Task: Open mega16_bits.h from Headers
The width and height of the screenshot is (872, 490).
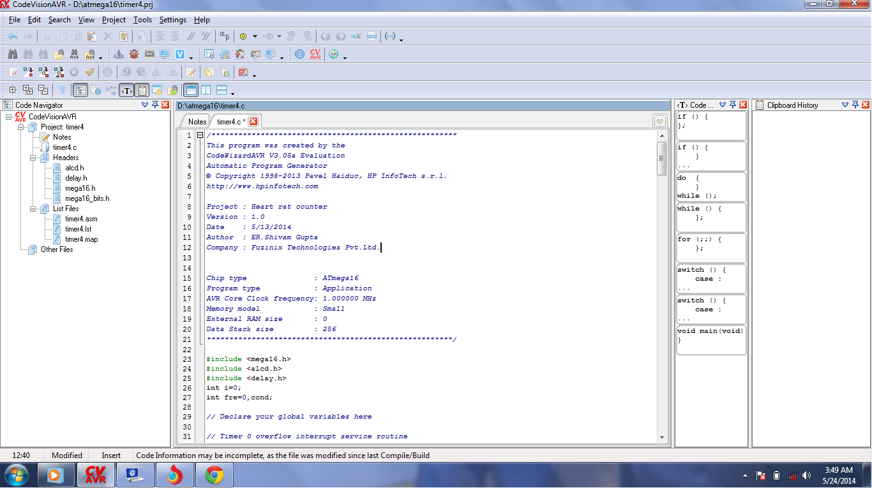Action: point(87,198)
